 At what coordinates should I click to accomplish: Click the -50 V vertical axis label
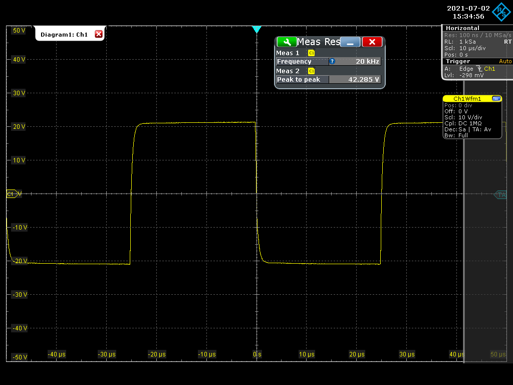(x=20, y=357)
